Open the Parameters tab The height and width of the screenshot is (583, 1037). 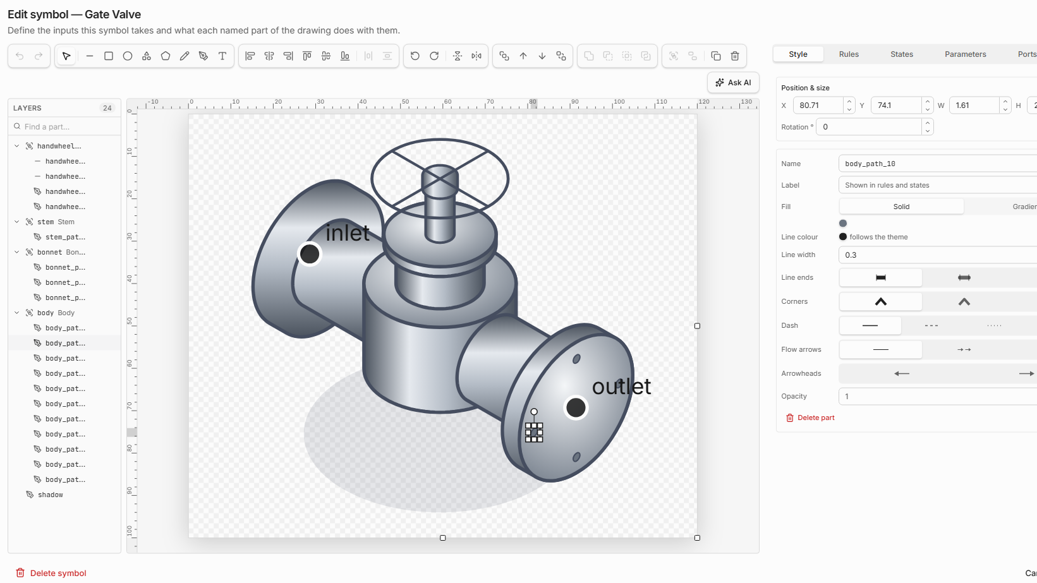[966, 54]
